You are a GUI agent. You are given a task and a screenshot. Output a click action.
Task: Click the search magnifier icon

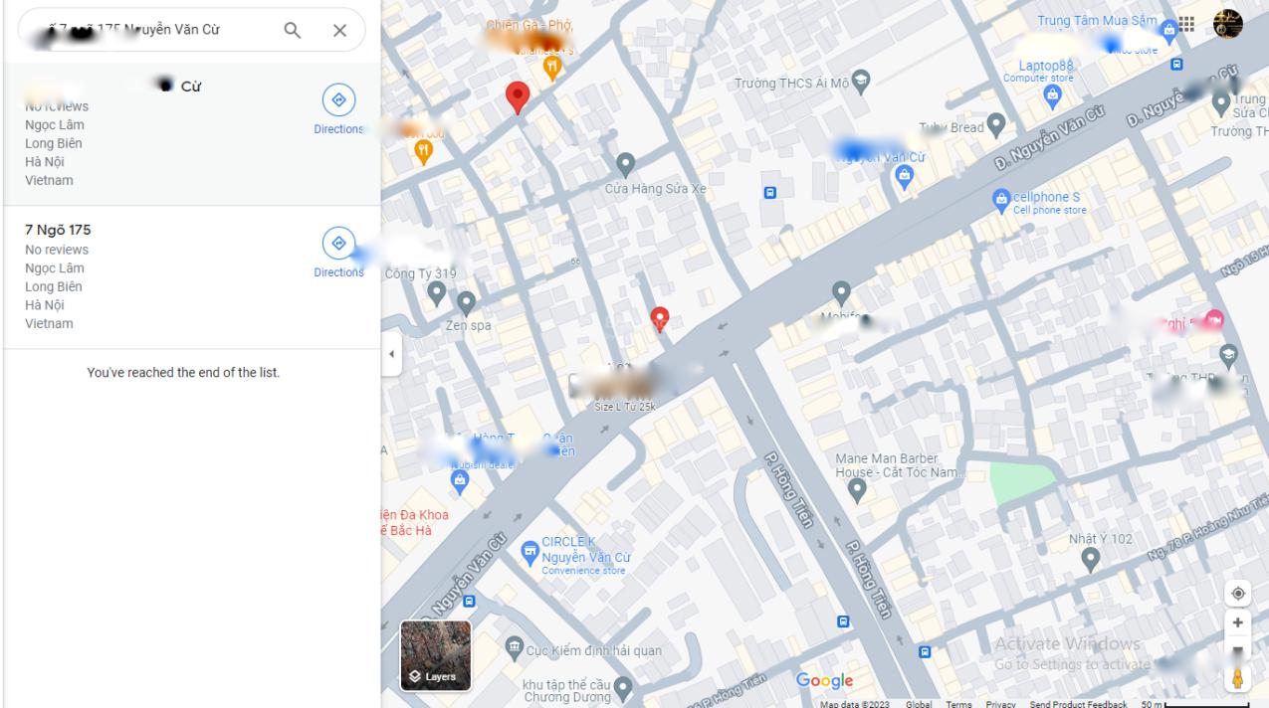click(293, 31)
